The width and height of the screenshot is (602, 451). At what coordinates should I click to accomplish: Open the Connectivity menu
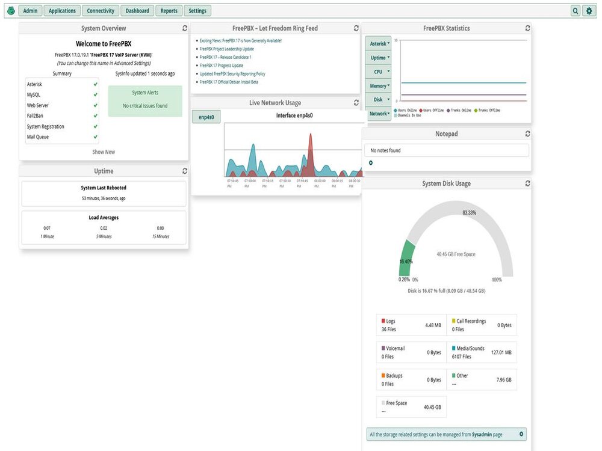click(101, 11)
